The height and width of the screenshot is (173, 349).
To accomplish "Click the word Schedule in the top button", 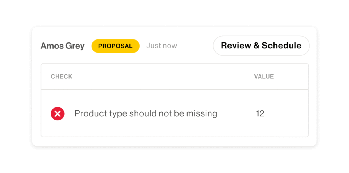I will click(281, 46).
